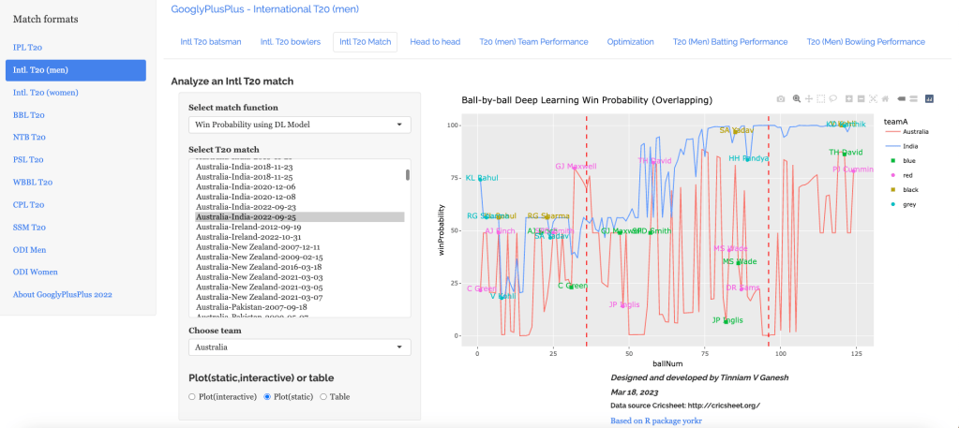The image size is (959, 428).
Task: Expand the Choose team dropdown
Action: click(x=299, y=347)
